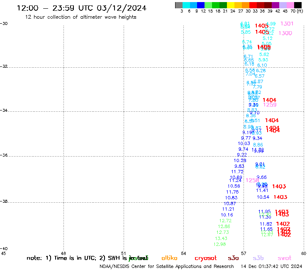Pick the lavender swatch in the color scale
Image resolution: width=307 pixels, height=270 pixels.
click(283, 5)
